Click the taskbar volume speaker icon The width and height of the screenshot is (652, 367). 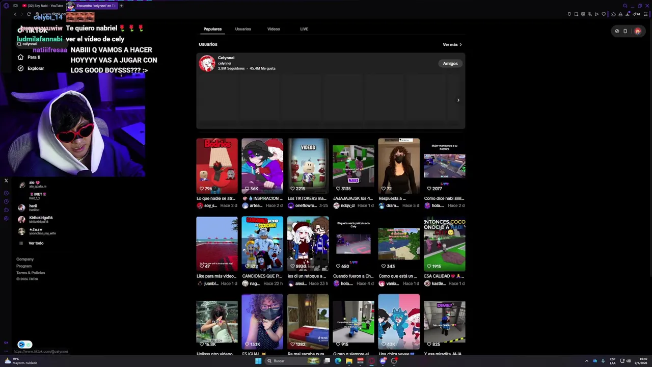tap(629, 361)
